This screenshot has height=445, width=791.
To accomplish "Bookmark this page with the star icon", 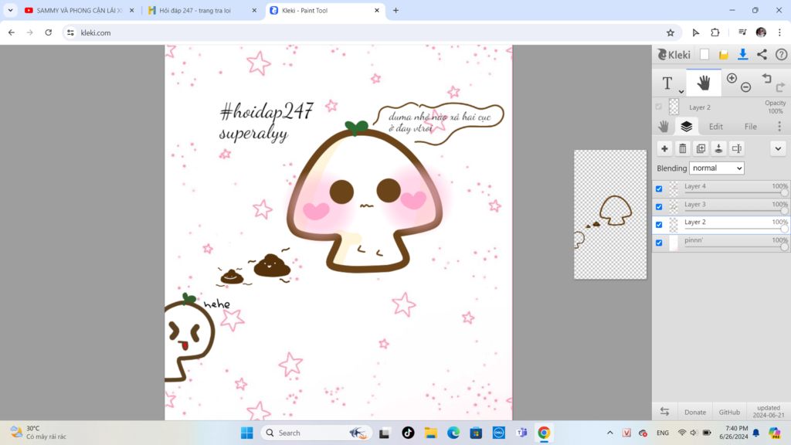I will point(670,32).
